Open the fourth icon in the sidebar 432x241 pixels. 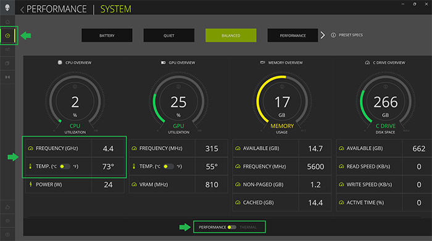pos(7,63)
